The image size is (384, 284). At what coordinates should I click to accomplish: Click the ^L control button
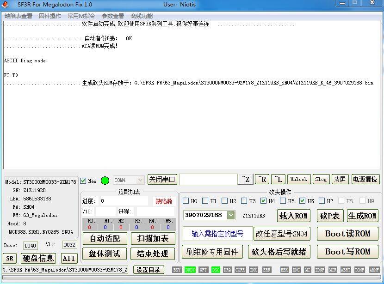point(278,180)
